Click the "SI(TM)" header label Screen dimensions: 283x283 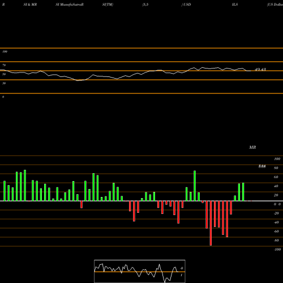point(108,5)
